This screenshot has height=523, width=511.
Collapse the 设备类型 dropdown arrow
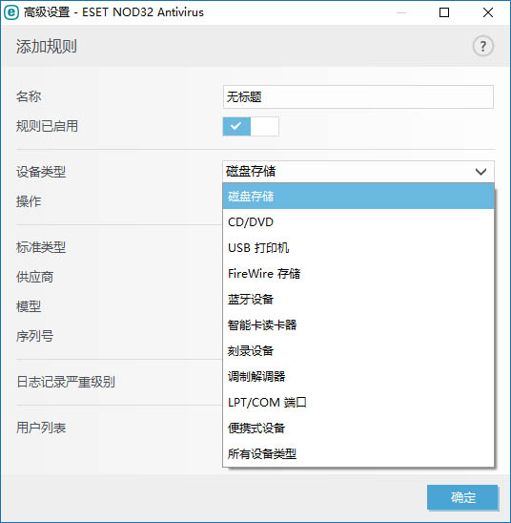480,172
